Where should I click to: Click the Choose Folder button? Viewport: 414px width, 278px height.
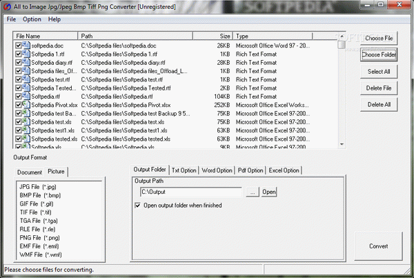coord(379,54)
